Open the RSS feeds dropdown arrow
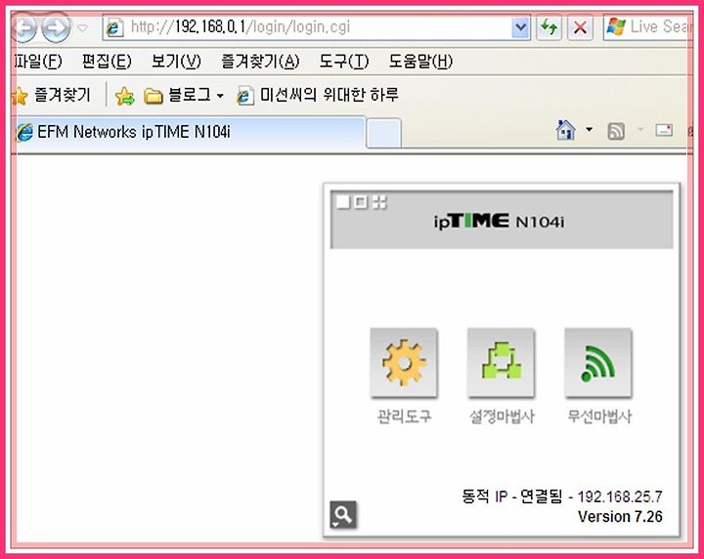704x559 pixels. (x=640, y=130)
